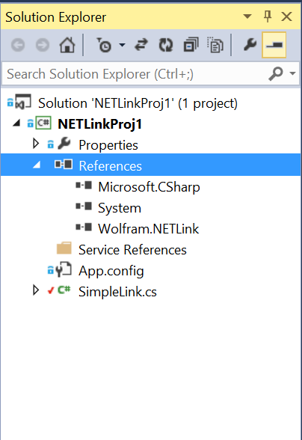Expand the SimpleLink.cs node
The height and width of the screenshot is (440, 302).
point(36,290)
